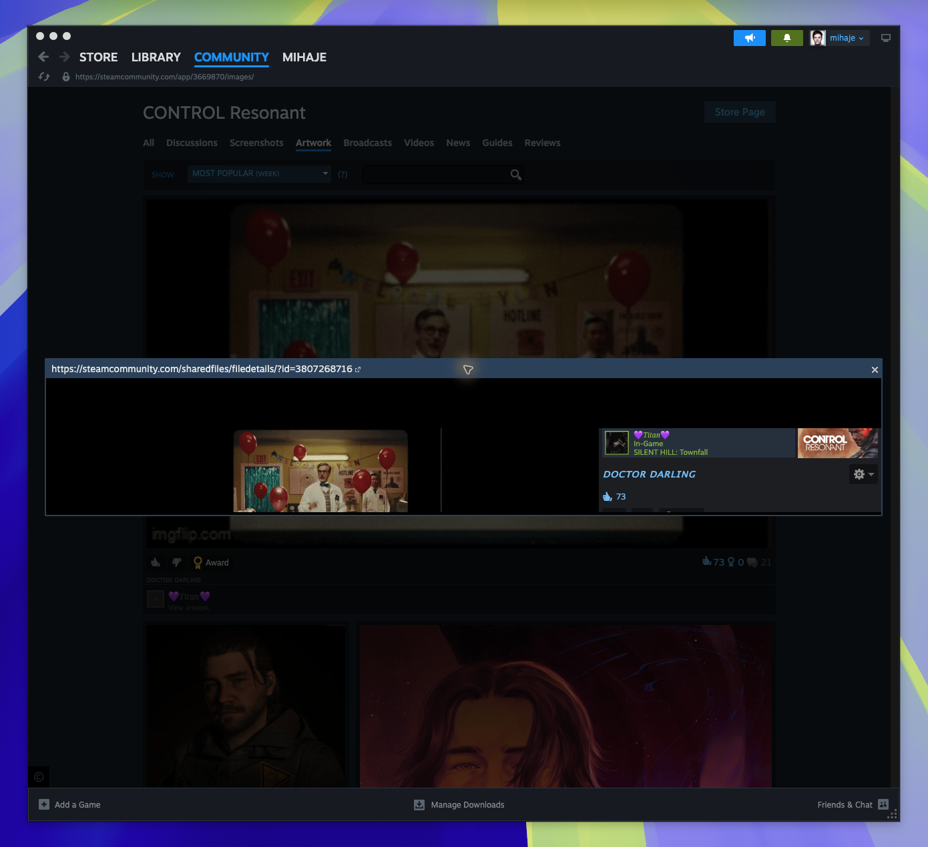
Task: Click the back navigation arrow
Action: click(43, 57)
